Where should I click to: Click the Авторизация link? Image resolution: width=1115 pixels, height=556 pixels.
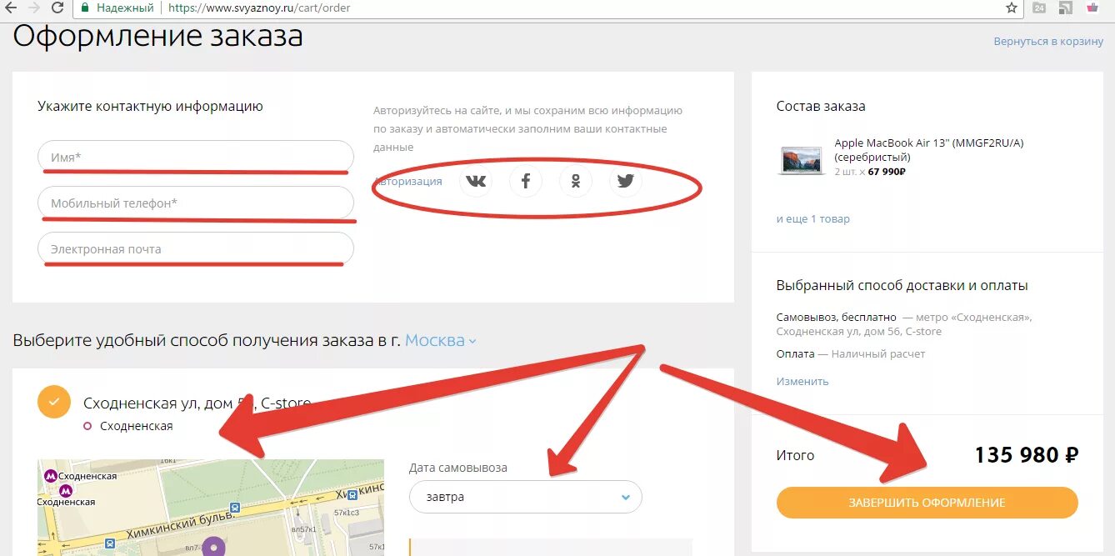point(409,181)
